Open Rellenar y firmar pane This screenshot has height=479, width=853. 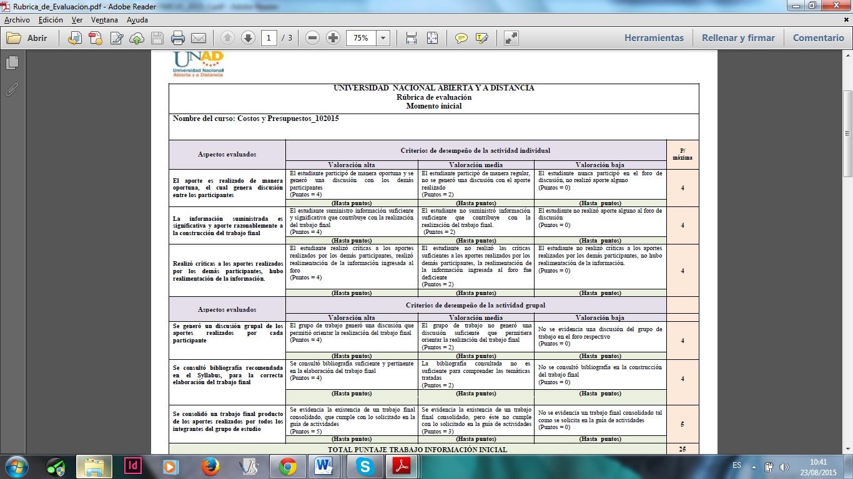tap(738, 38)
